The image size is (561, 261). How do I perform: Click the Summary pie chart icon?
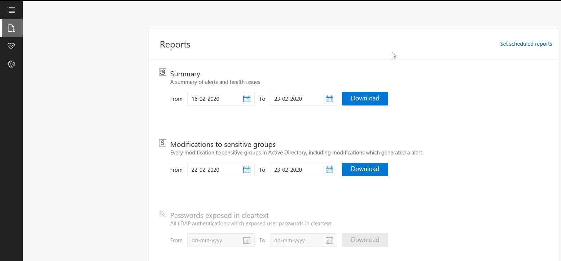point(163,72)
